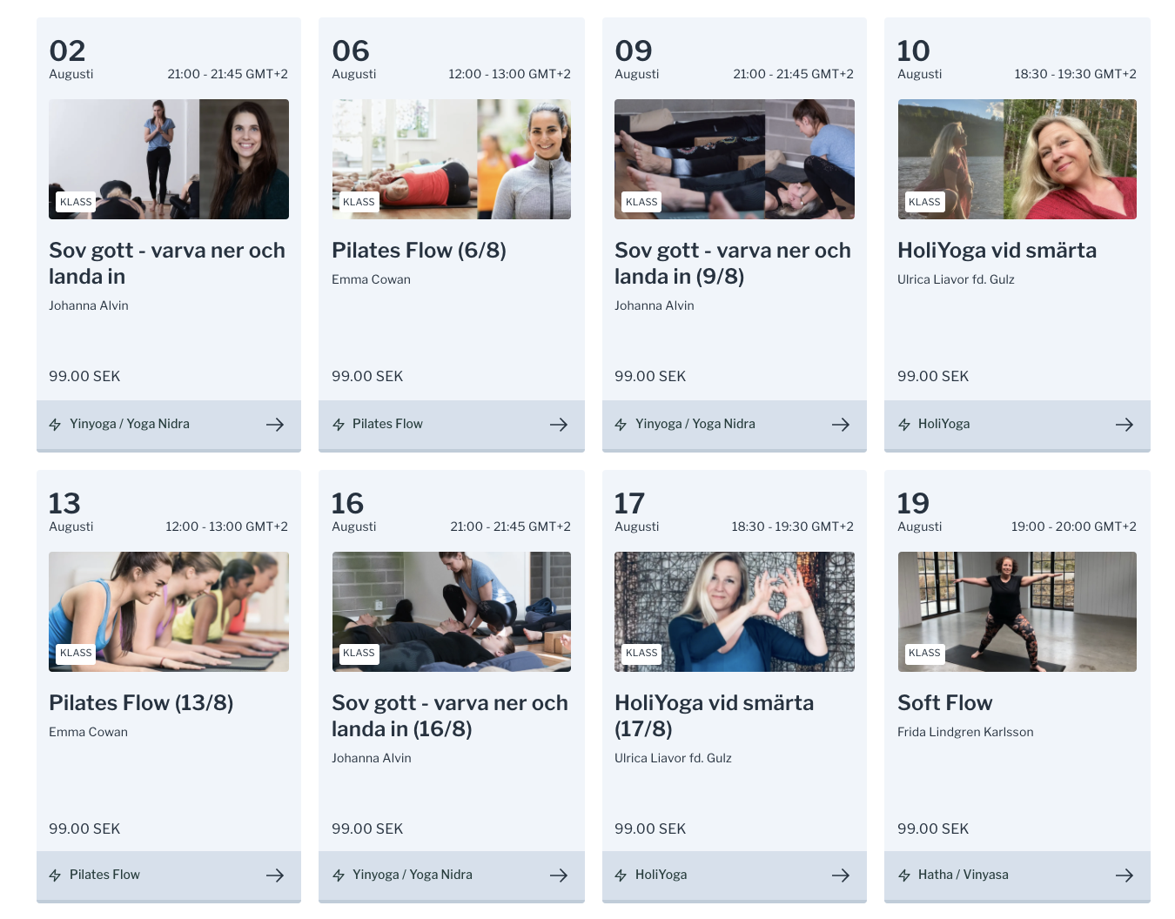The height and width of the screenshot is (919, 1175).
Task: Click arrow icon on 02 Augusti class card
Action: [x=275, y=425]
